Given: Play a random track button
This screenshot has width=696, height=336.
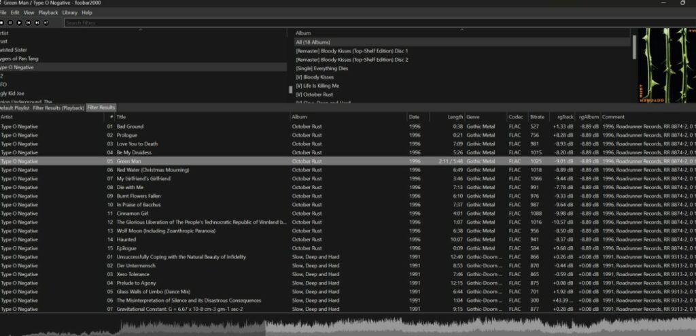Looking at the screenshot, I should point(46,22).
